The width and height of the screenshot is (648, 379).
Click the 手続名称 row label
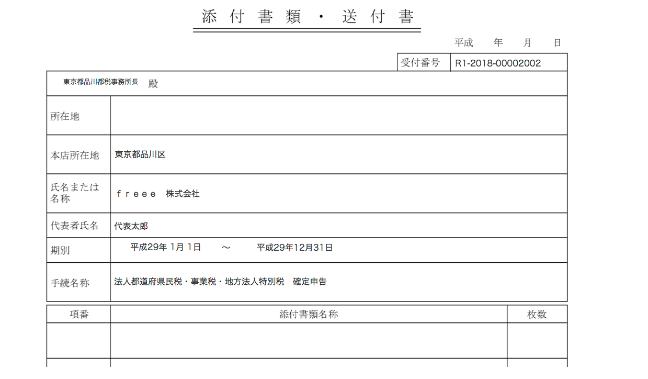click(x=70, y=283)
